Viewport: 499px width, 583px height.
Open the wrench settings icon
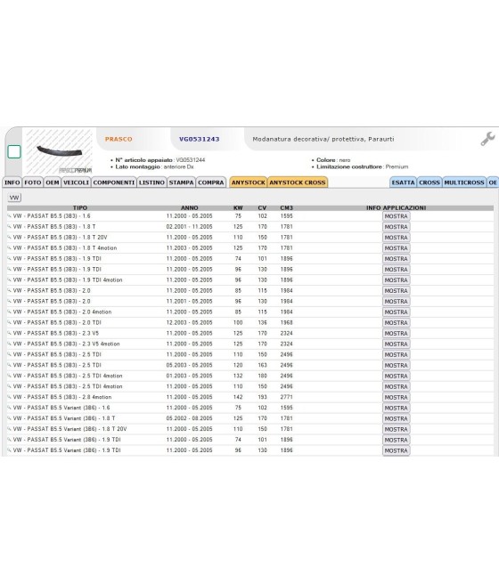click(x=487, y=139)
